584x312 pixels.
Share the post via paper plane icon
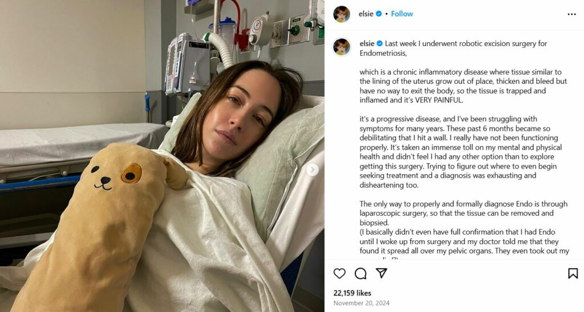(x=382, y=273)
